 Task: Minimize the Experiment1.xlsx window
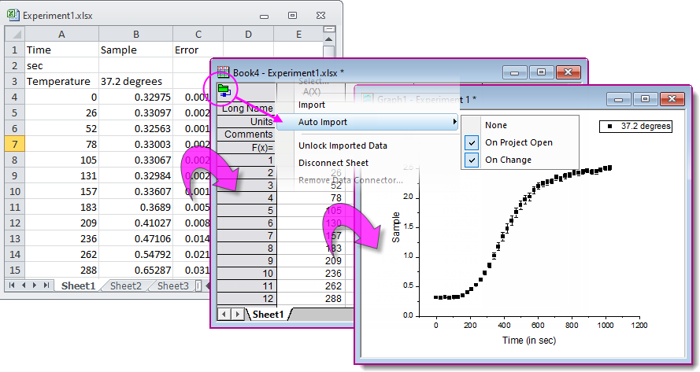tap(265, 16)
